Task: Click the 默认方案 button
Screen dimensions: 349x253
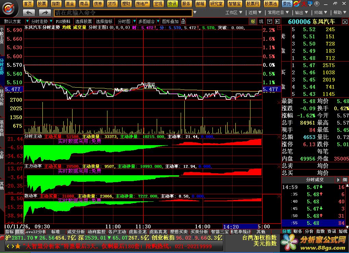Action: coord(12,21)
